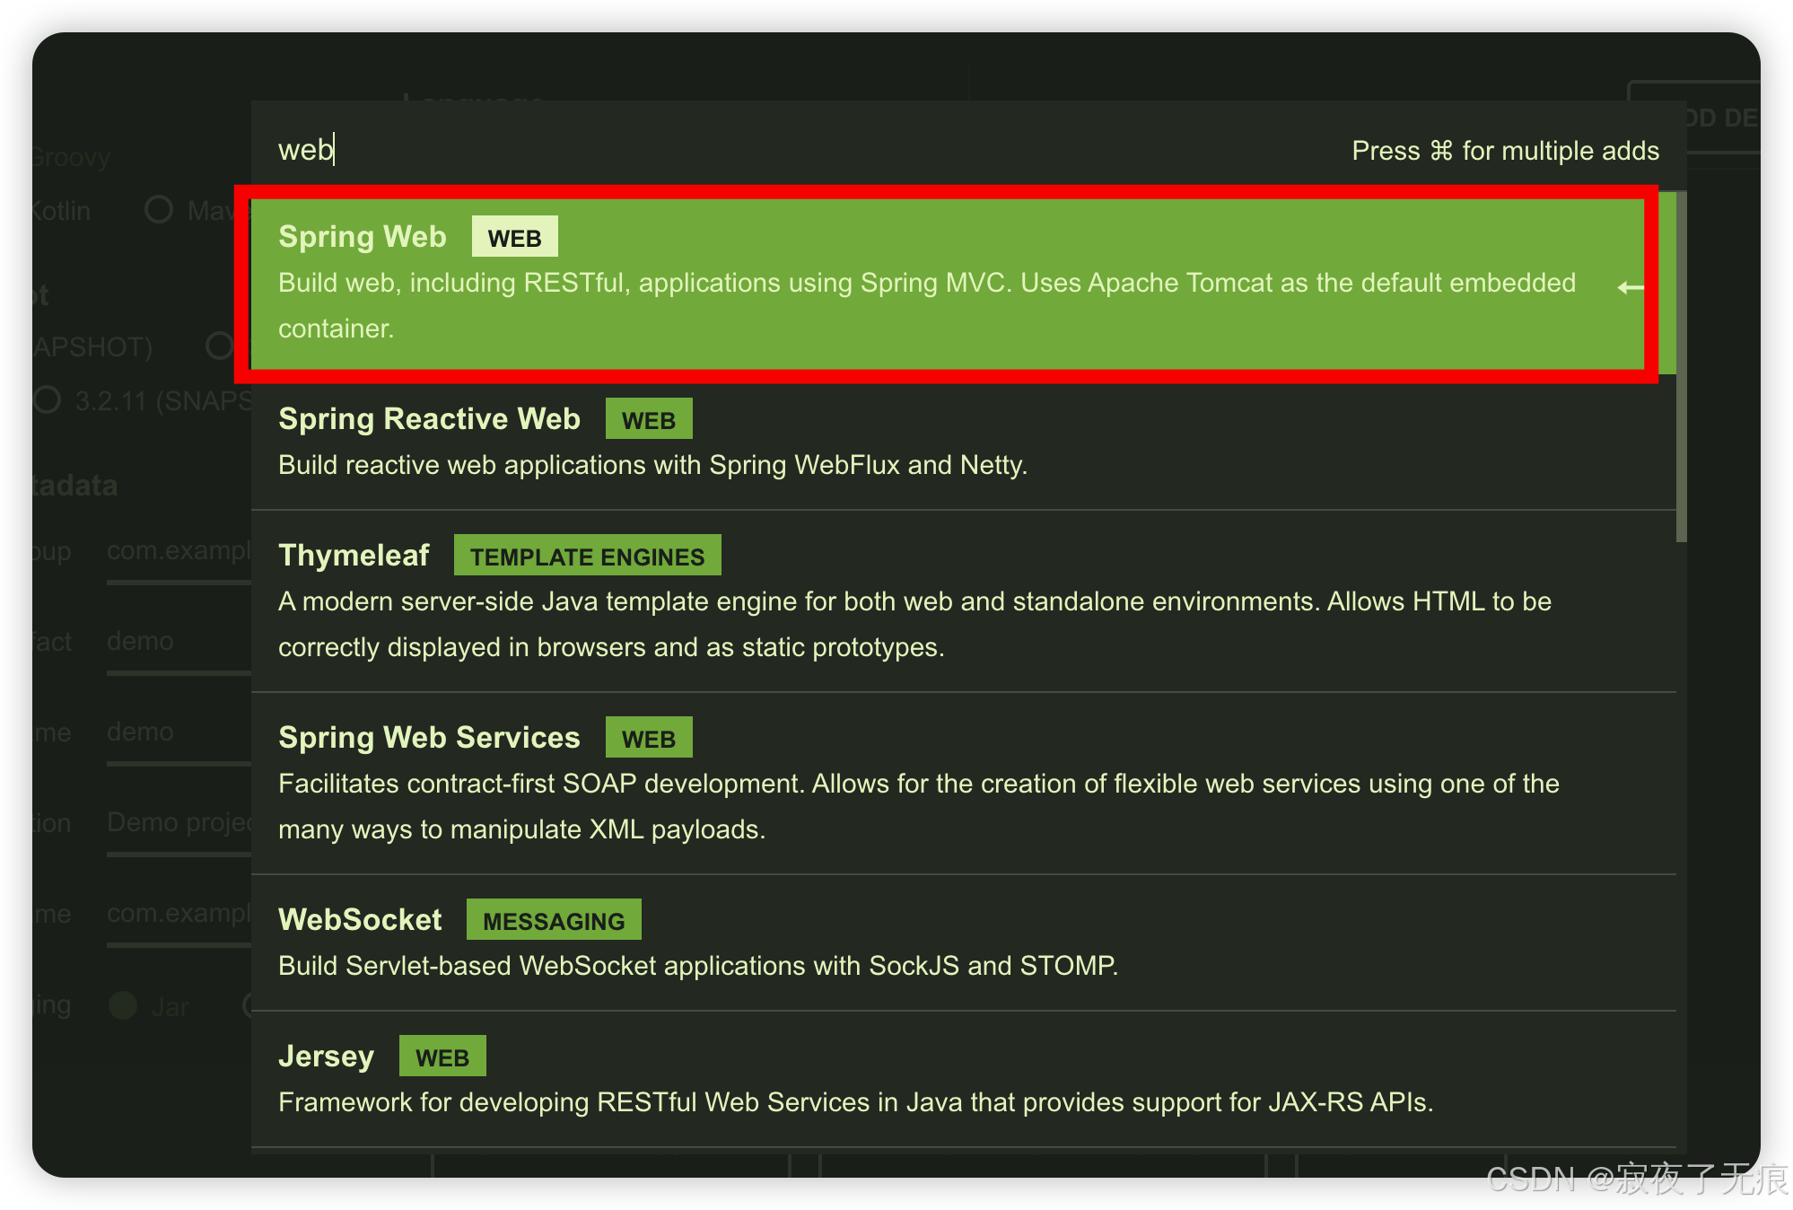Click the Press ⌘ for multiple adds hint
This screenshot has width=1793, height=1210.
click(1505, 151)
